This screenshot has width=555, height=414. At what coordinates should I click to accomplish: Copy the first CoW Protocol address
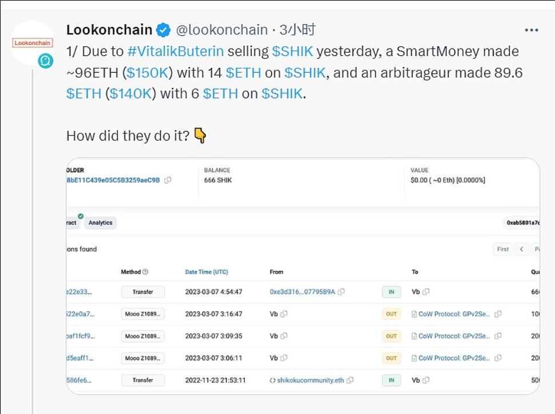pos(498,314)
